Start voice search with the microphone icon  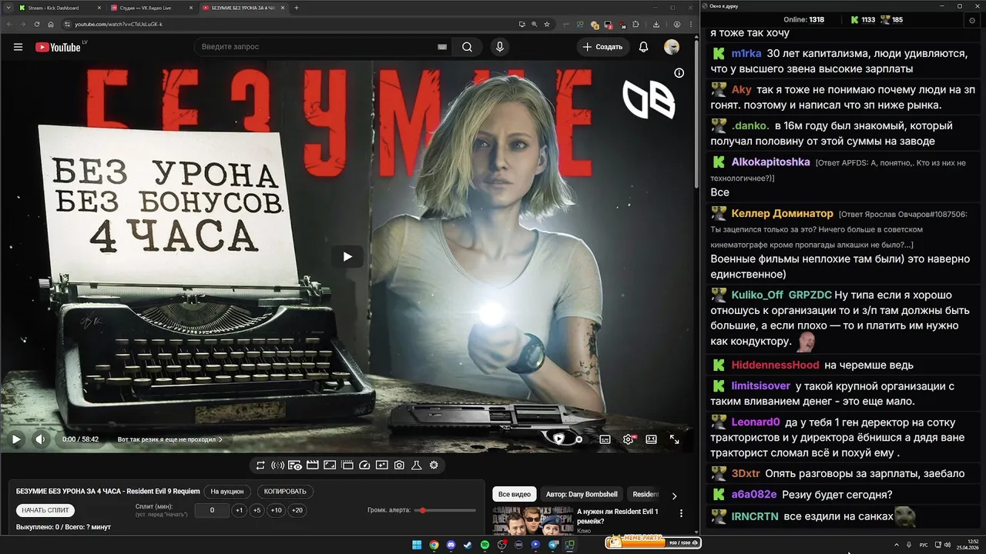pyautogui.click(x=500, y=47)
